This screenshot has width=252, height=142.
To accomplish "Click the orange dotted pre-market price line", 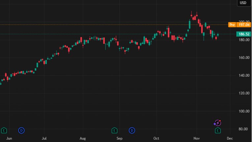I will (99, 25).
